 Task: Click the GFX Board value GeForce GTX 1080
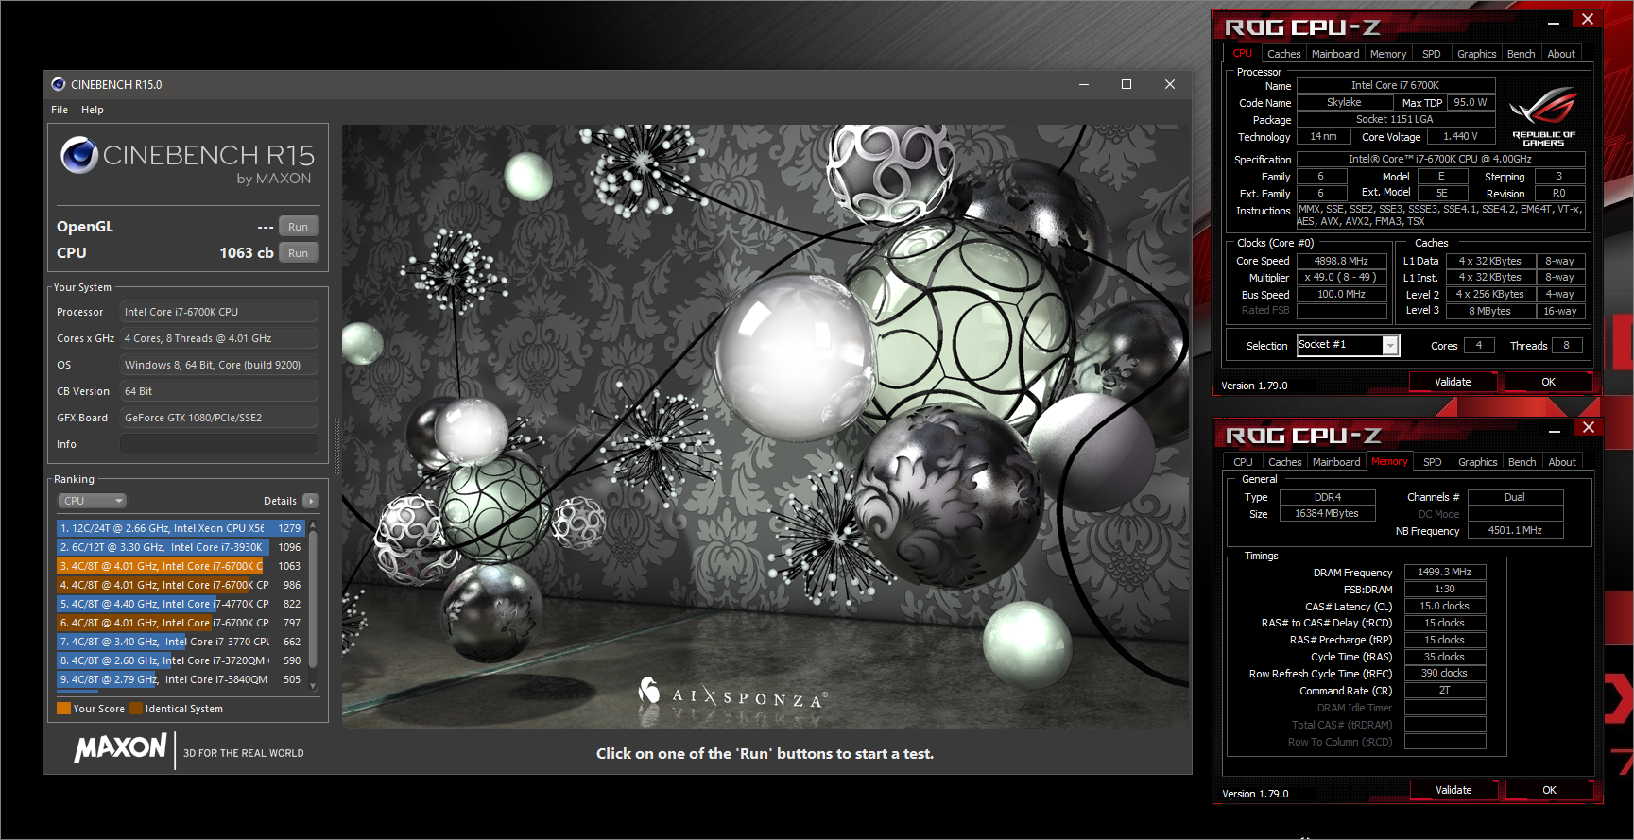click(x=219, y=418)
